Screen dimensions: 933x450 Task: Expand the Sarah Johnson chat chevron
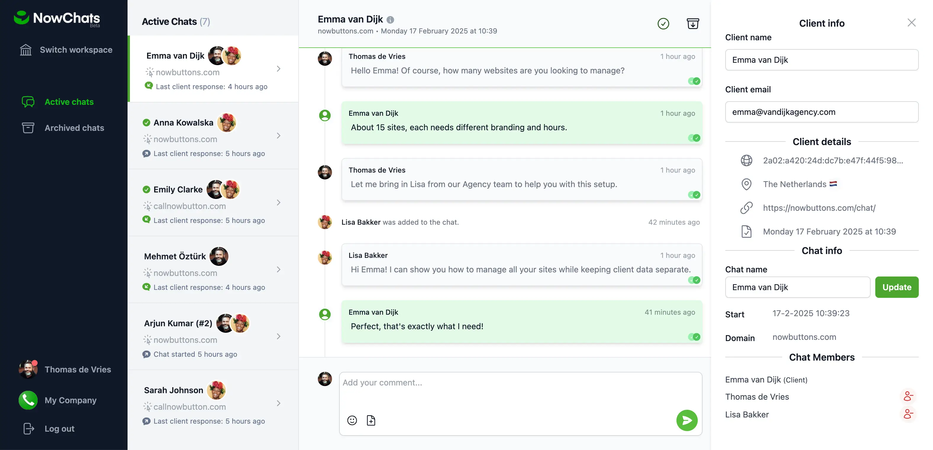[278, 403]
